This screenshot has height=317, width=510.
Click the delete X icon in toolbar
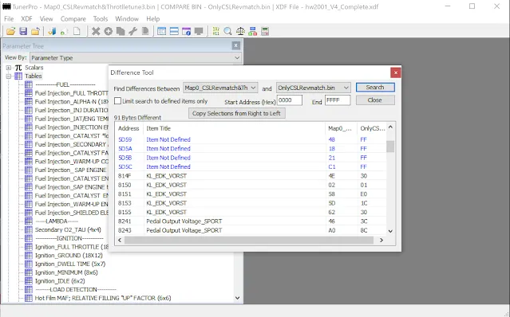[x=96, y=31]
